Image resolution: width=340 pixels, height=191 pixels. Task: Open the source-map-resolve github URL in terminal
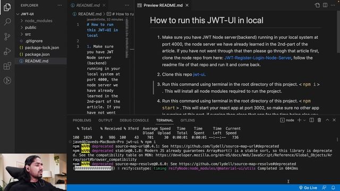(x=237, y=164)
